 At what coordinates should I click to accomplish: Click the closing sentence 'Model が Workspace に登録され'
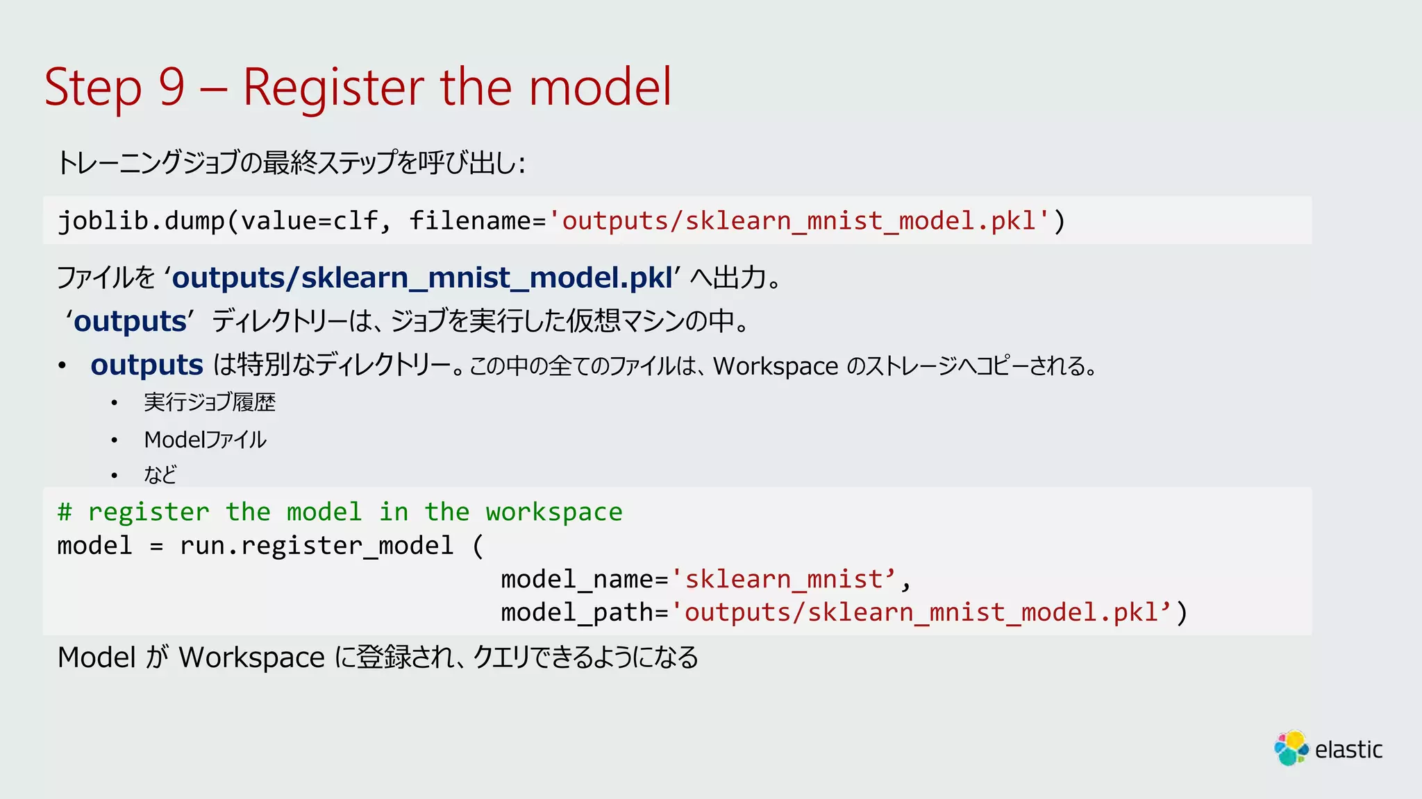[x=378, y=658]
